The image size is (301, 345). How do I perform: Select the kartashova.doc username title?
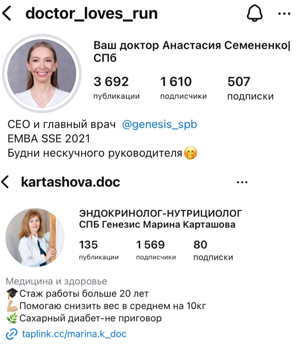[x=71, y=182]
